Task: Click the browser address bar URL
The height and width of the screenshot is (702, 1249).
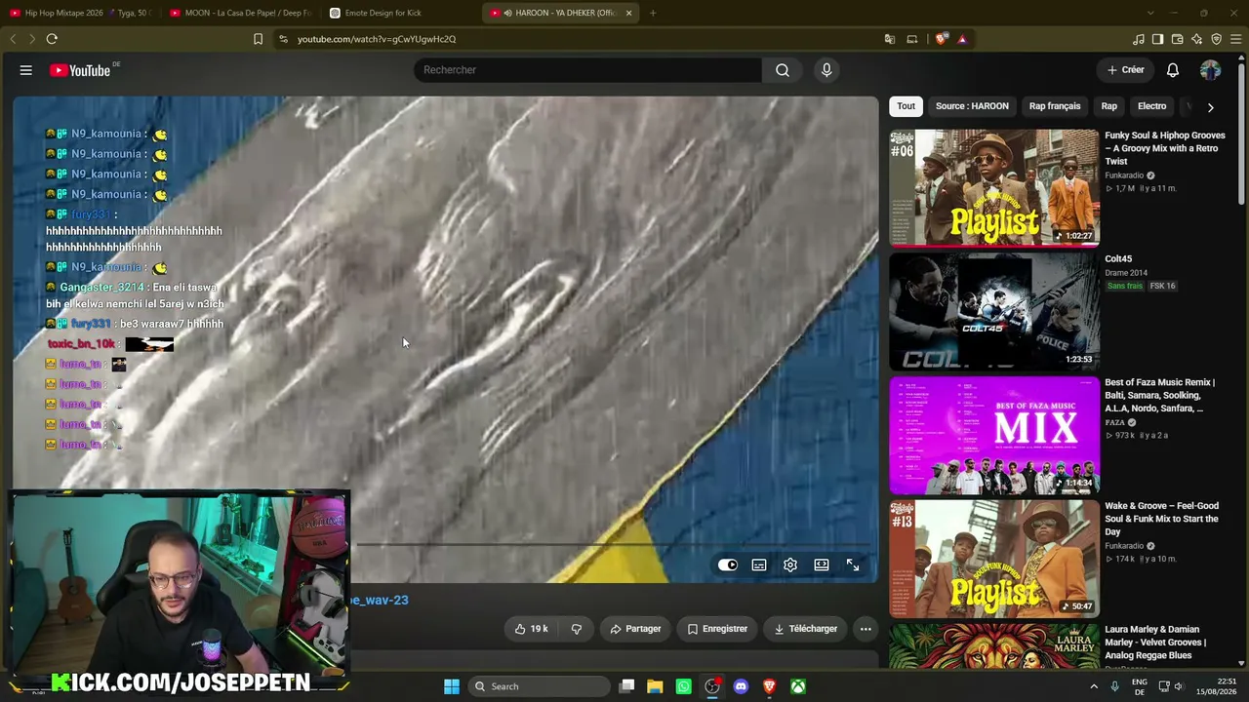Action: 377,39
